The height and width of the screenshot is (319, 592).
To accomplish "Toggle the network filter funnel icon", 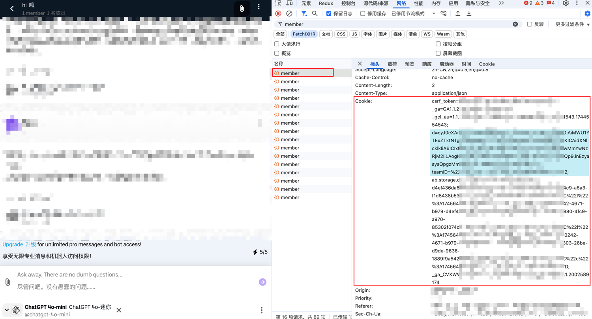I will tap(304, 13).
